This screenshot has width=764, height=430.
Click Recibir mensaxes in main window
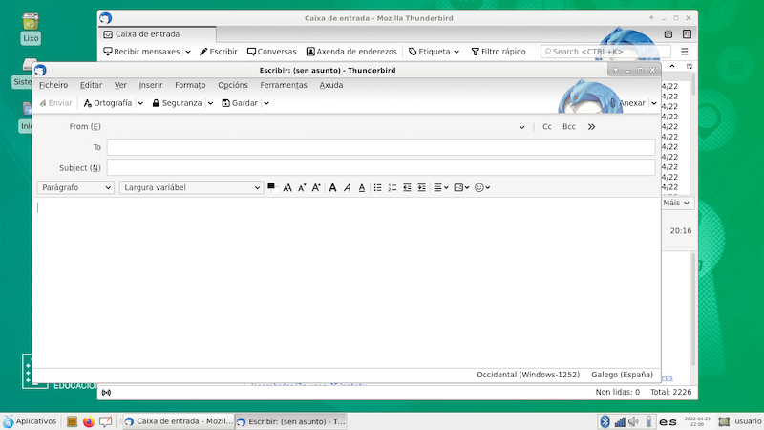point(141,52)
